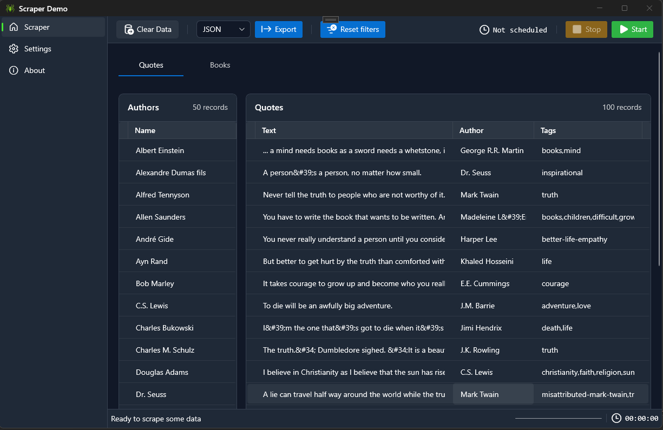Click the progress bar in the status bar
The width and height of the screenshot is (663, 430).
tap(558, 419)
